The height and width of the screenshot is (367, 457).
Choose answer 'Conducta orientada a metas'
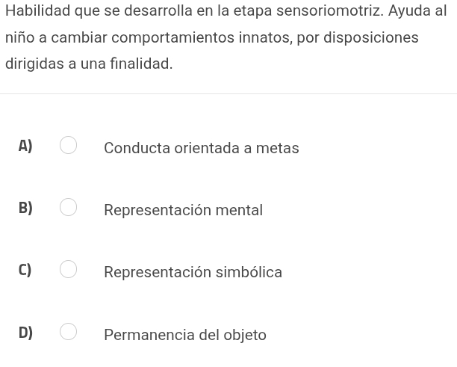(202, 148)
